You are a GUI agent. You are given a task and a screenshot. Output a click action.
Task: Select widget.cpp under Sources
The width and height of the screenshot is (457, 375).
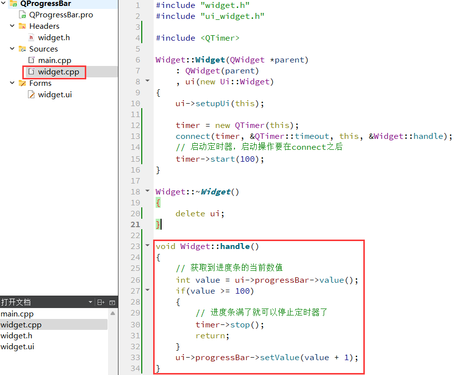58,72
